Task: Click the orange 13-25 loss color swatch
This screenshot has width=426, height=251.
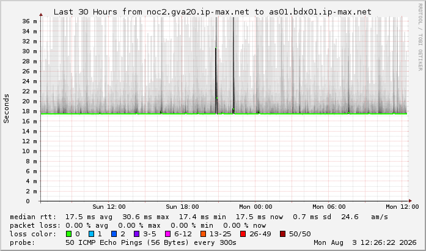Action: tap(203, 234)
